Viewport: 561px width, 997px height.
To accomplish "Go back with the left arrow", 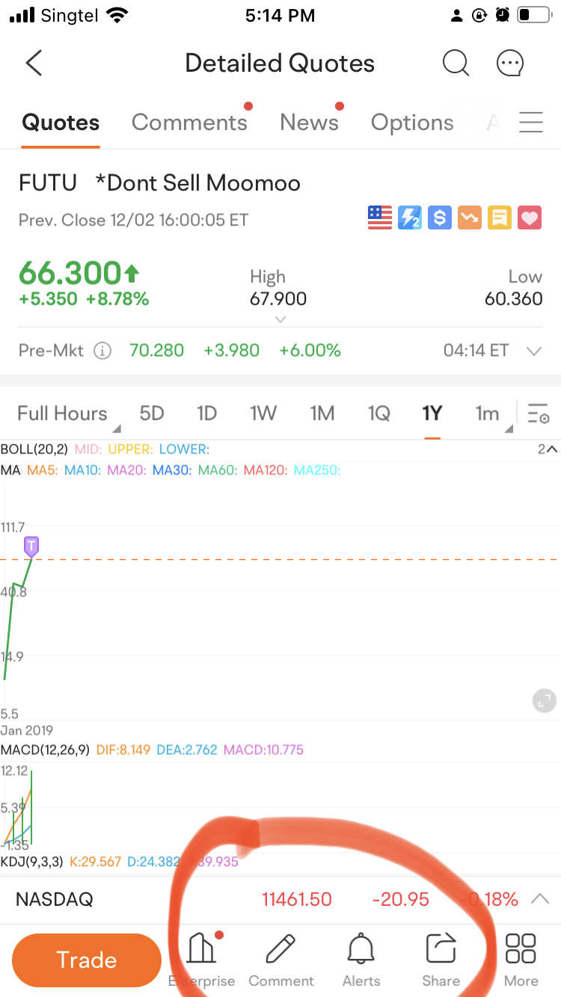I will click(x=34, y=64).
